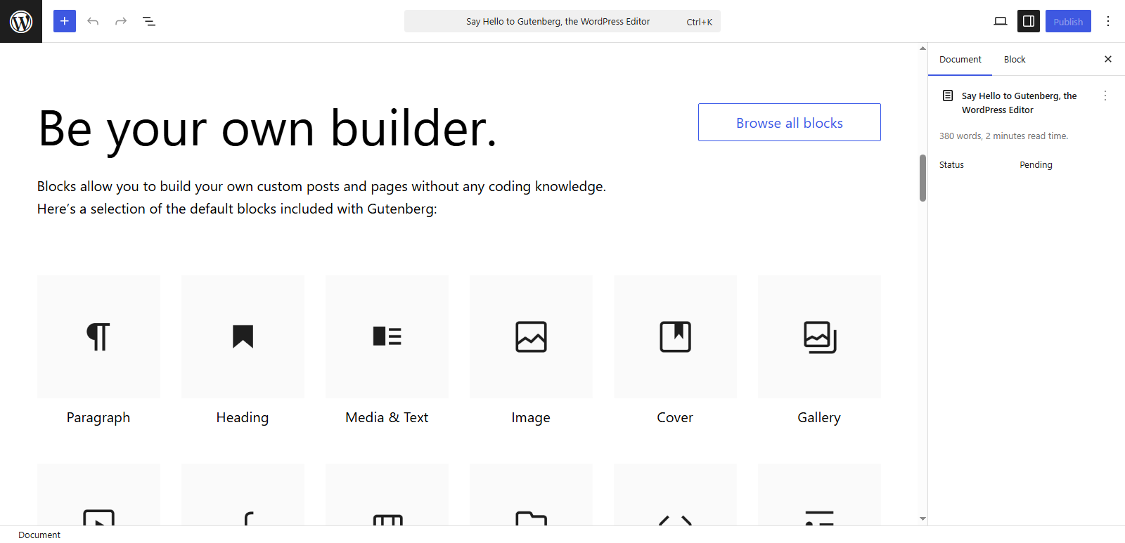Click the scrollbar up arrow
Screen dimensions: 1125x543
pos(922,48)
